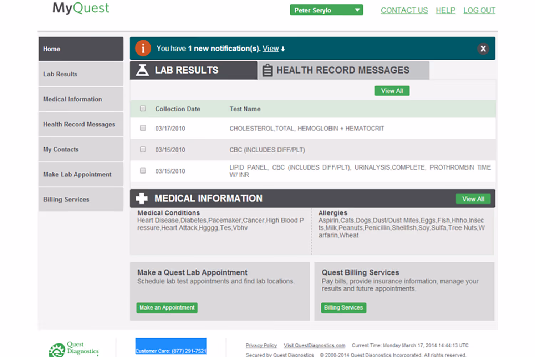The height and width of the screenshot is (357, 535).
Task: Click the Make a Quest Lab Appointment heading
Action: [x=192, y=272]
